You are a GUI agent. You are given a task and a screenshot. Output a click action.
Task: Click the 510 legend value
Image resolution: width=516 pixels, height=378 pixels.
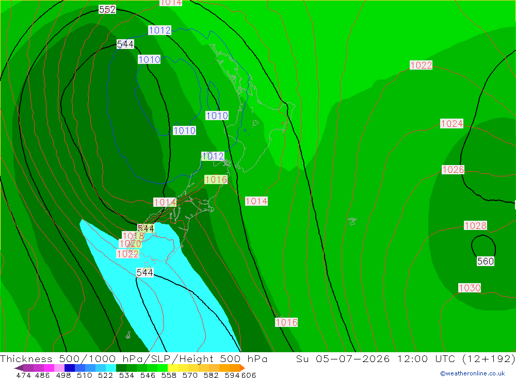click(84, 375)
